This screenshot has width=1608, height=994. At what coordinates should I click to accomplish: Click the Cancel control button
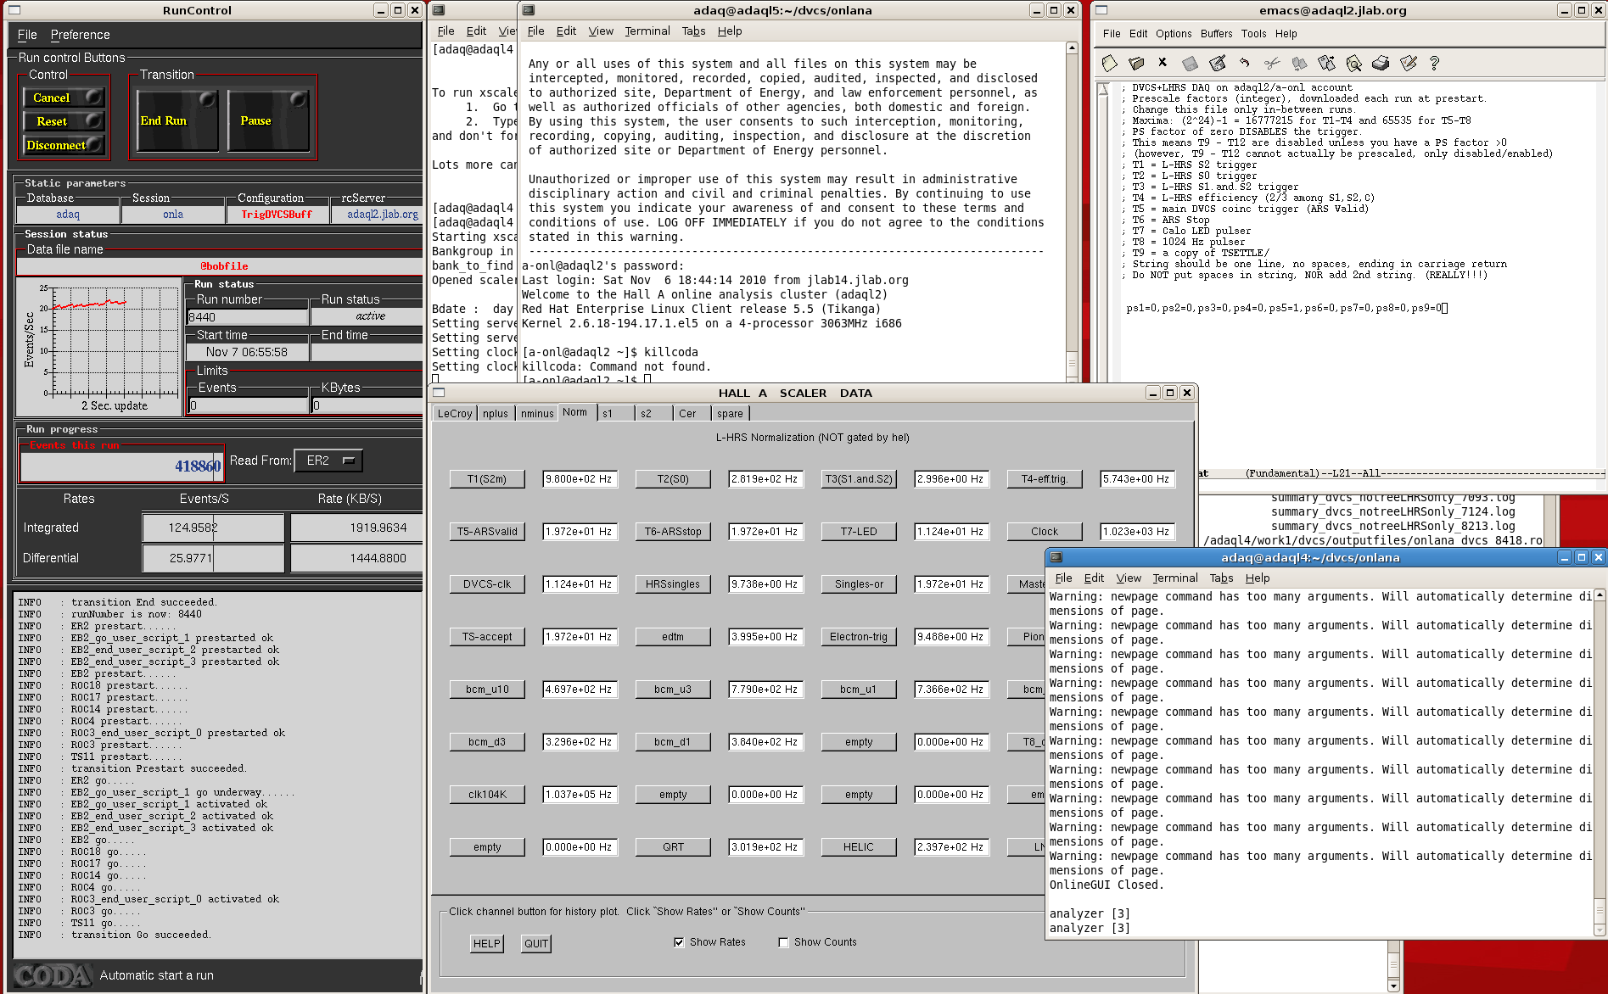(x=63, y=98)
